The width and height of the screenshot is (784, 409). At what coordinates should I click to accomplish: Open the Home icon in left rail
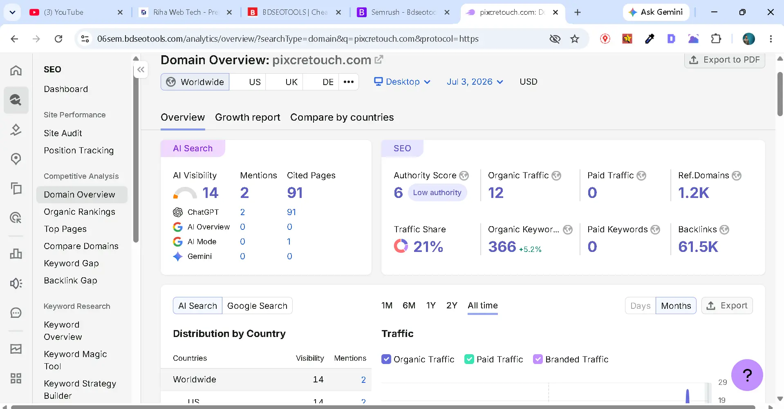pyautogui.click(x=16, y=70)
